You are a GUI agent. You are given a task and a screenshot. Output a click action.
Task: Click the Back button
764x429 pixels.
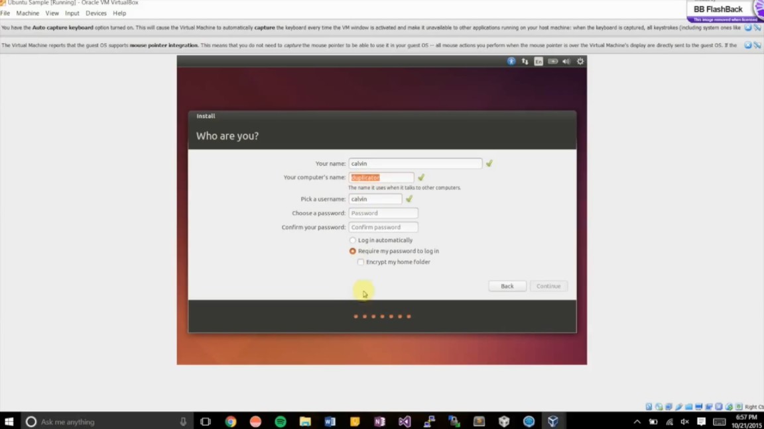pos(507,286)
